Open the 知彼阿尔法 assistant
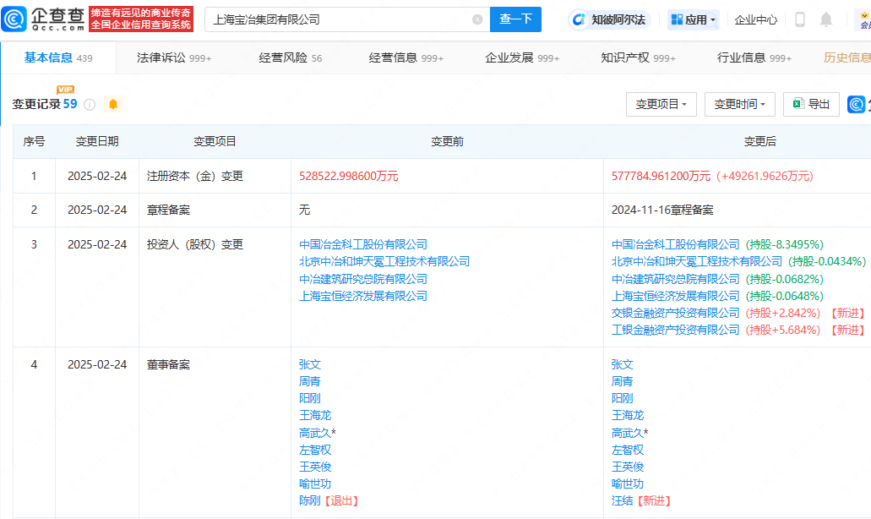871x519 pixels. [609, 19]
